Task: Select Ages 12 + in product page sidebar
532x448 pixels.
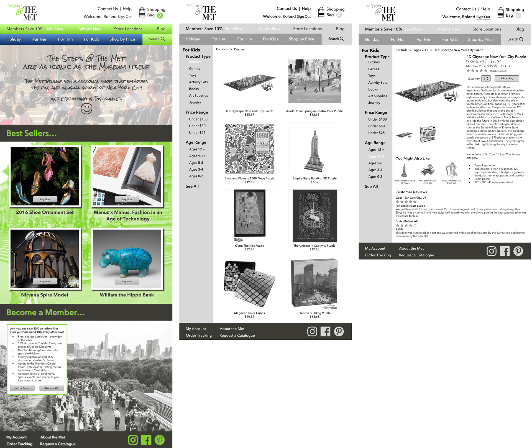Action: (376, 150)
